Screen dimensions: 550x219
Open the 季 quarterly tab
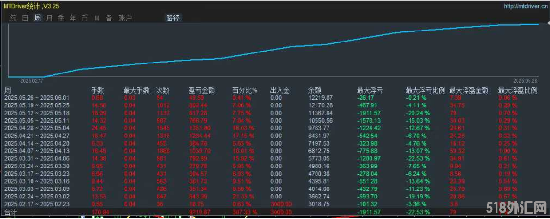(x=61, y=18)
